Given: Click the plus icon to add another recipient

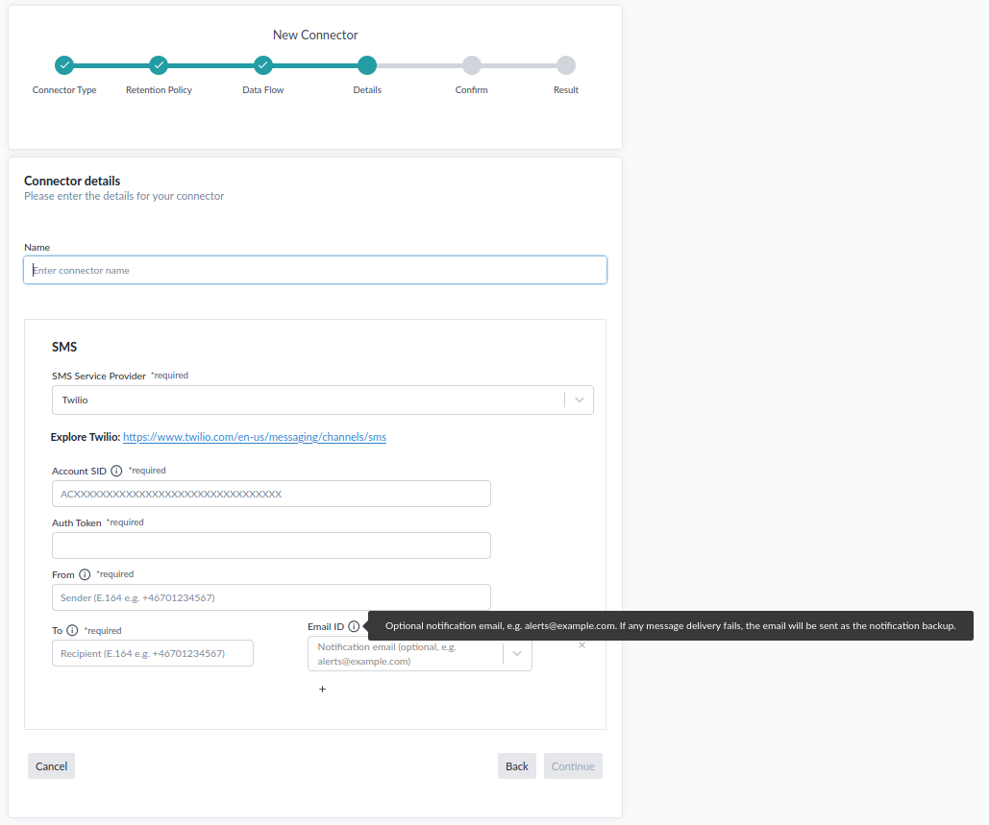Looking at the screenshot, I should click(322, 689).
